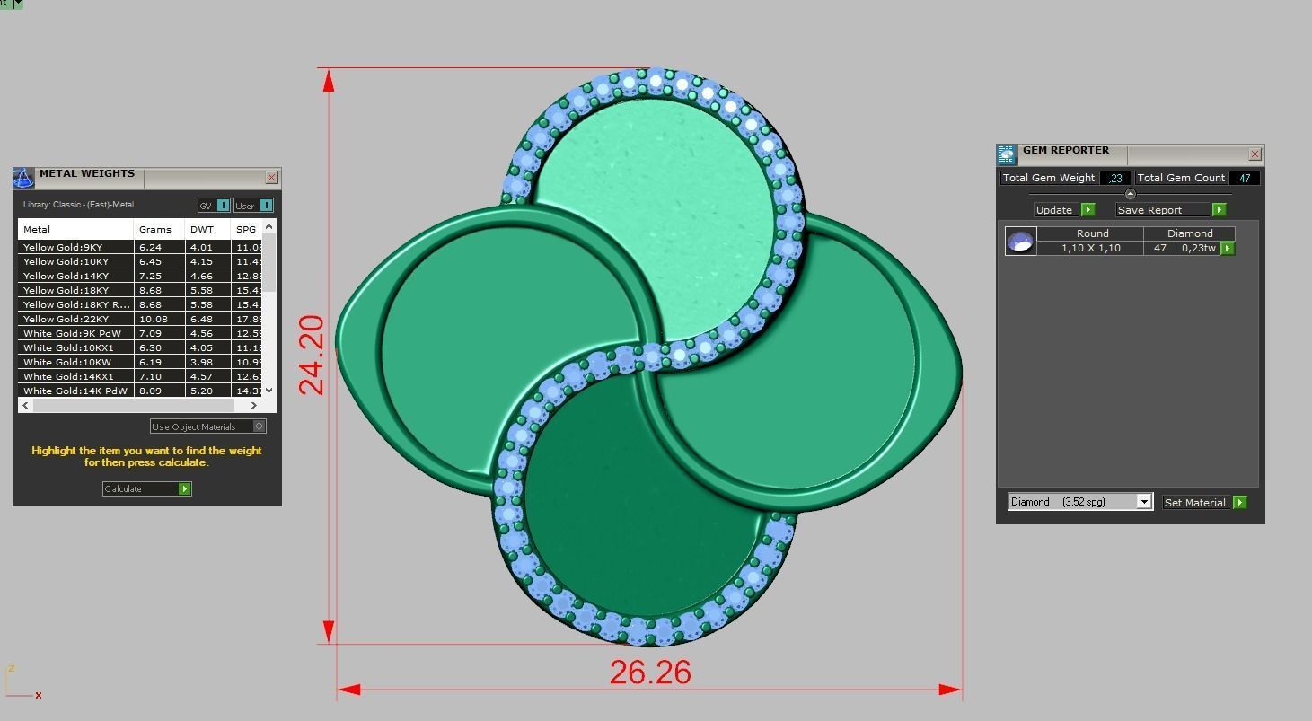Click the SPG column header

(x=247, y=229)
